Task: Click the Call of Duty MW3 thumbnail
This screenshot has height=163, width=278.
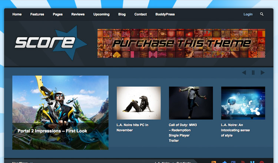Action: coord(191,103)
